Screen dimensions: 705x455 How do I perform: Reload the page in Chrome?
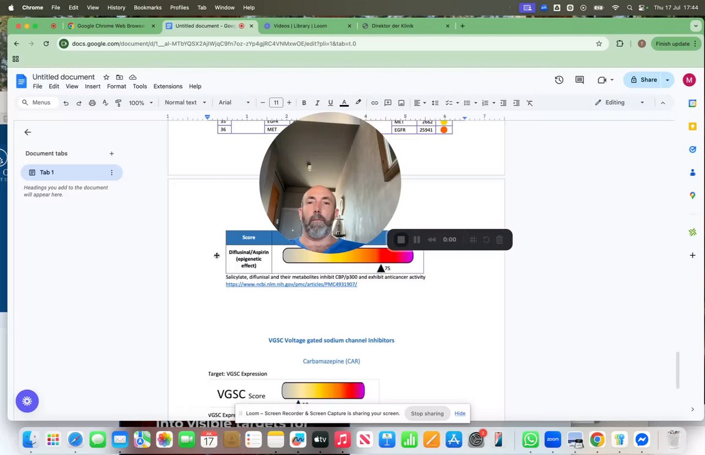click(x=46, y=44)
